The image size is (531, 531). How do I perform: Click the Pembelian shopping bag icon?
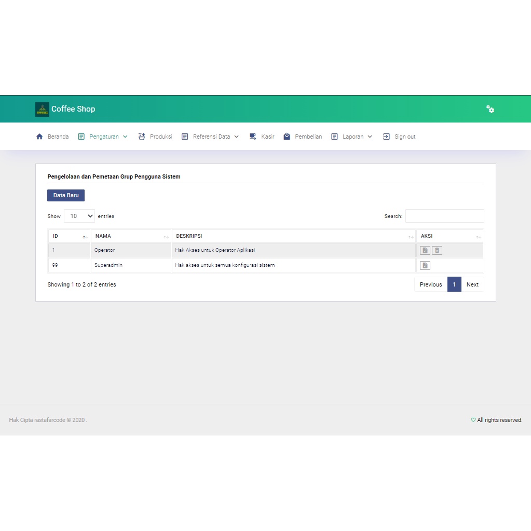pyautogui.click(x=287, y=137)
